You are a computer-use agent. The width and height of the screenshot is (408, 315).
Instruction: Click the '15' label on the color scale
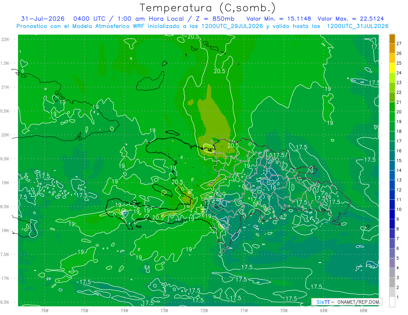pos(399,161)
